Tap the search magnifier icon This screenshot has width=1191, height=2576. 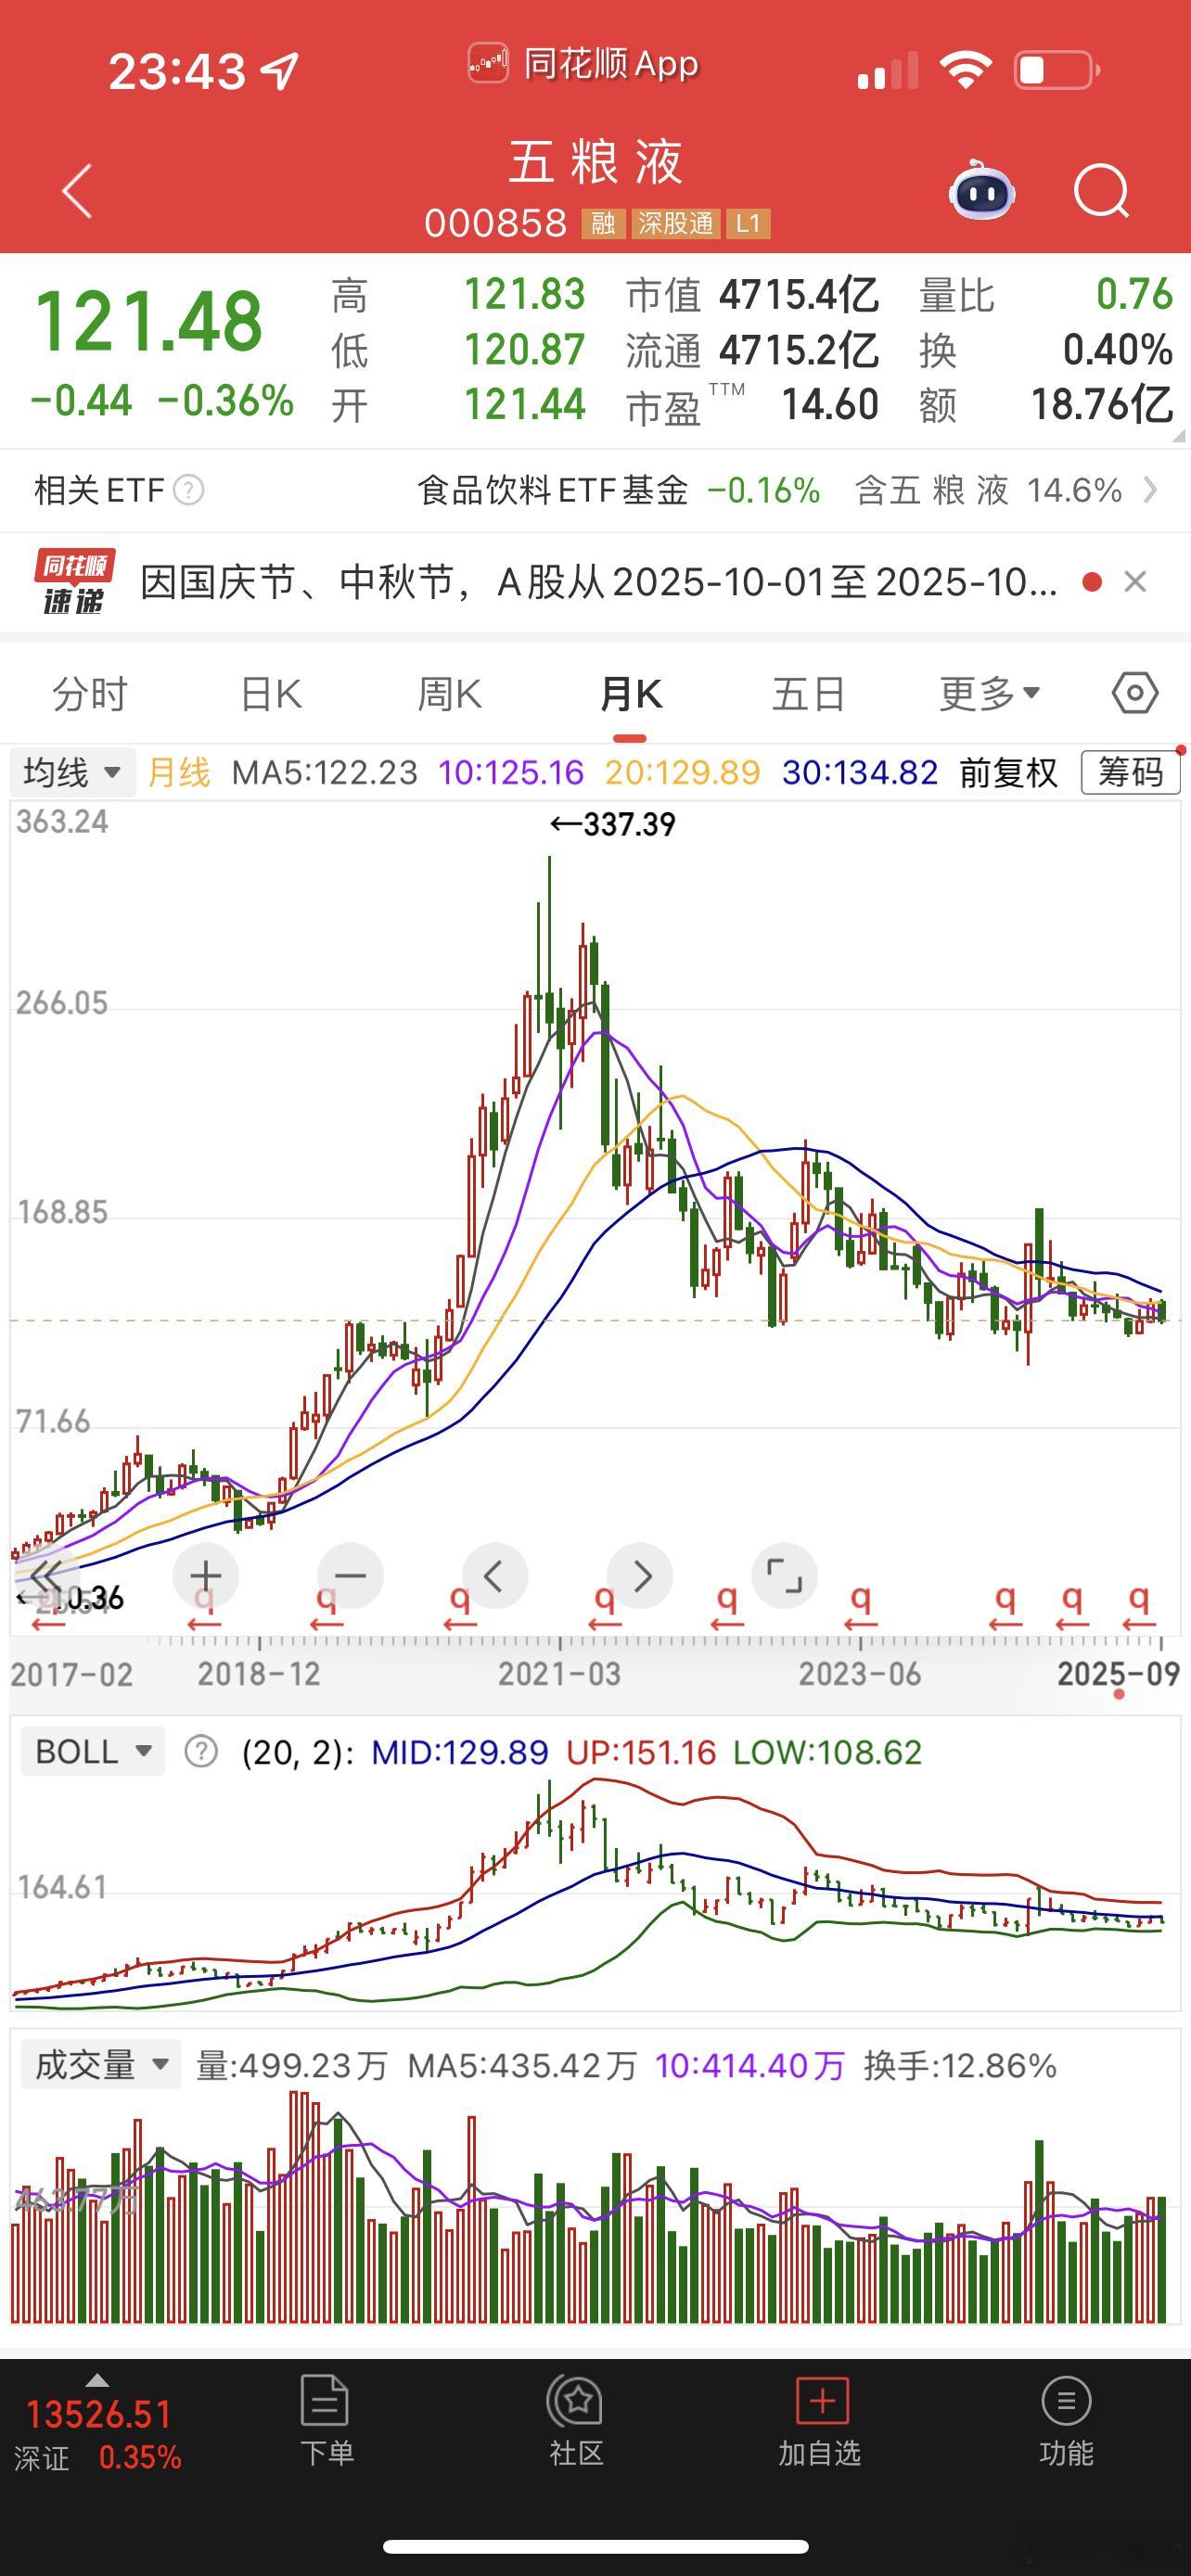[1101, 190]
